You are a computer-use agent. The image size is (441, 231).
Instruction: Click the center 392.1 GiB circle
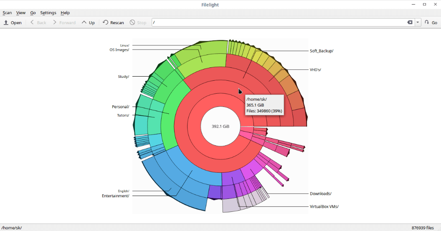point(220,127)
